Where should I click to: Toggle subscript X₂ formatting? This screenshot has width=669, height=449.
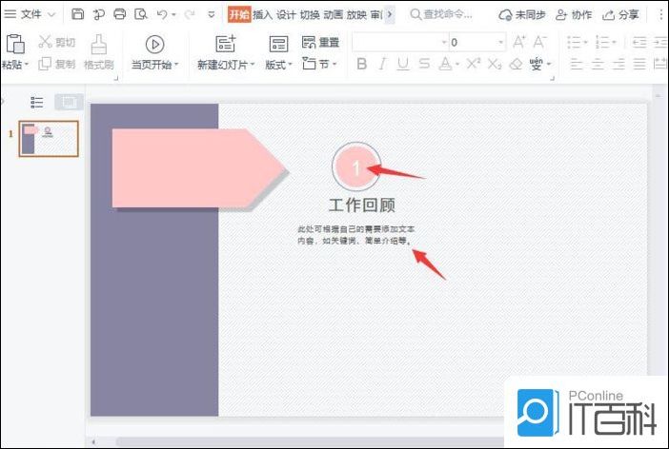(494, 65)
